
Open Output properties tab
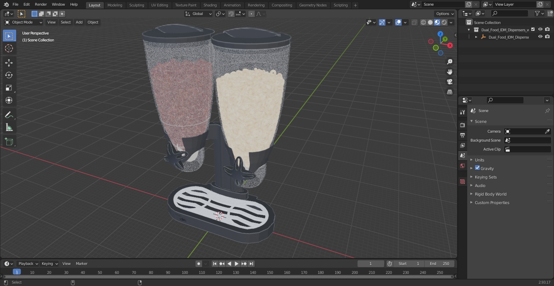click(x=462, y=135)
